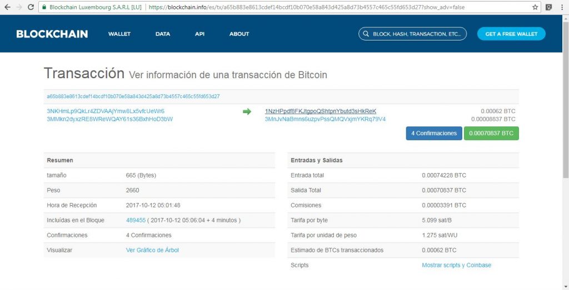The image size is (569, 290).
Task: Reload the page with refresh icon
Action: [x=32, y=8]
